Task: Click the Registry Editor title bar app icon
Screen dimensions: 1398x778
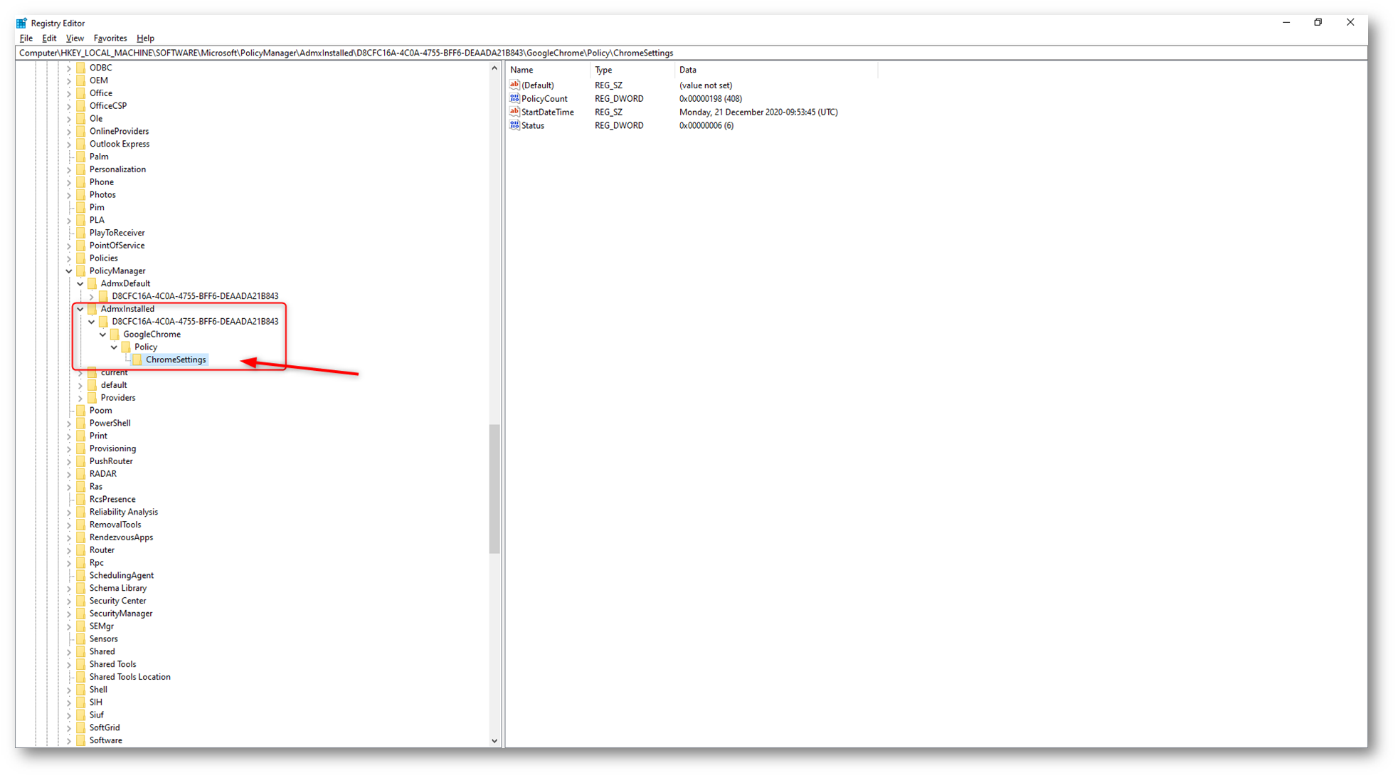Action: pos(21,23)
